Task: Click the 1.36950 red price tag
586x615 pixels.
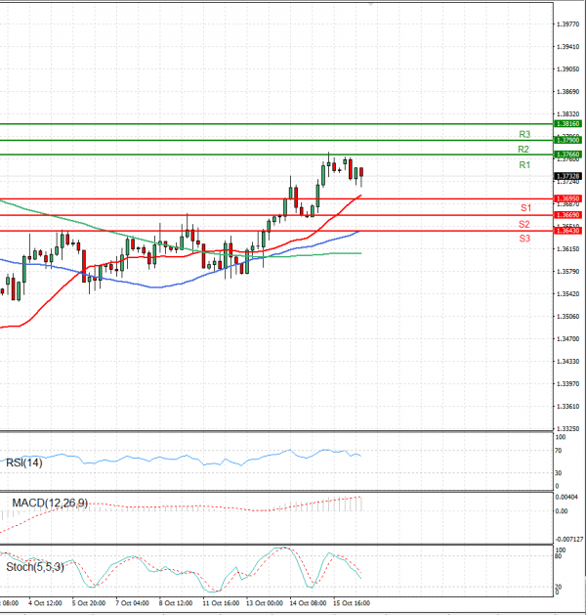Action: [x=568, y=198]
